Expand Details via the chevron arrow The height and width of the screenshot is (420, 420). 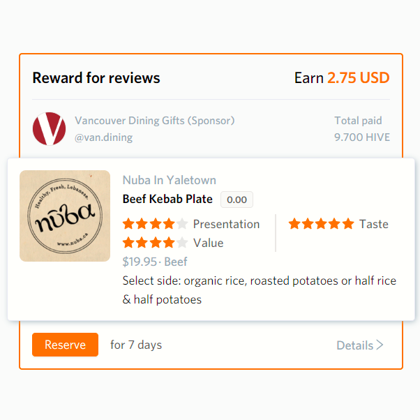click(x=380, y=345)
